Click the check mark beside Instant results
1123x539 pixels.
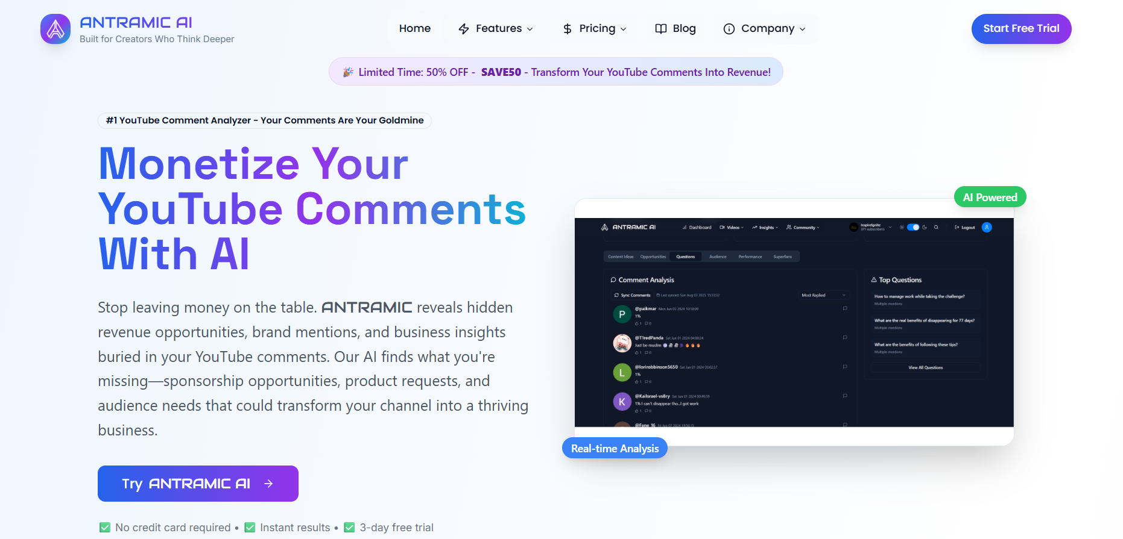(x=250, y=528)
